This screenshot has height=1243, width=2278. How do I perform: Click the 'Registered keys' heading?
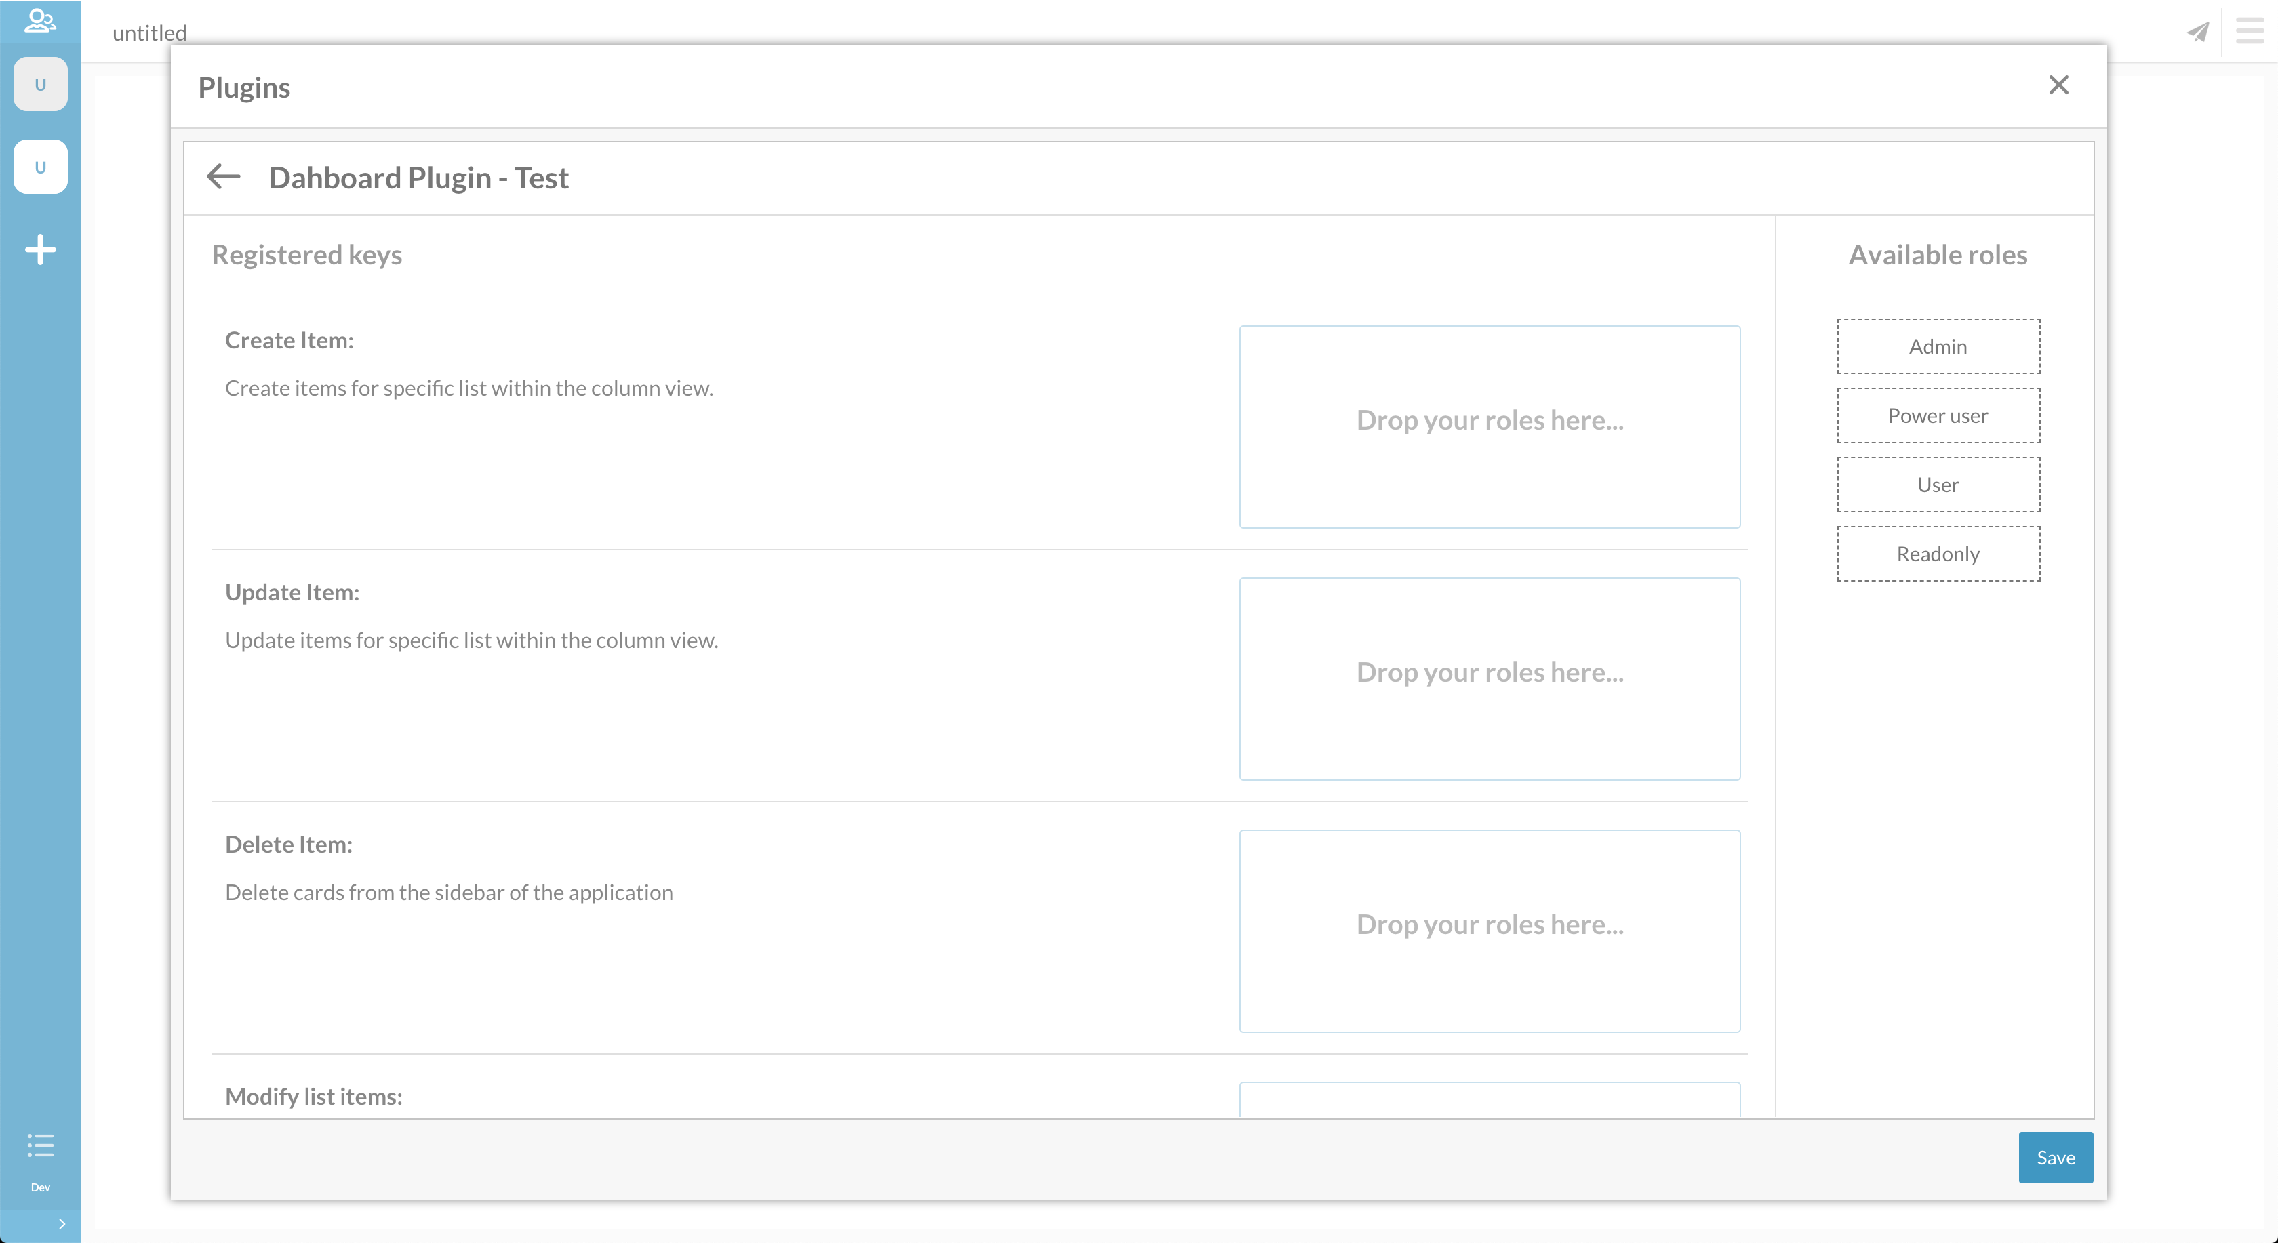click(x=307, y=255)
